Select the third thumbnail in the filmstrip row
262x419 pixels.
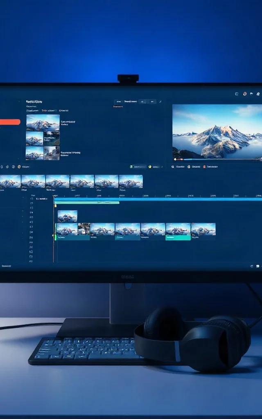[57, 181]
